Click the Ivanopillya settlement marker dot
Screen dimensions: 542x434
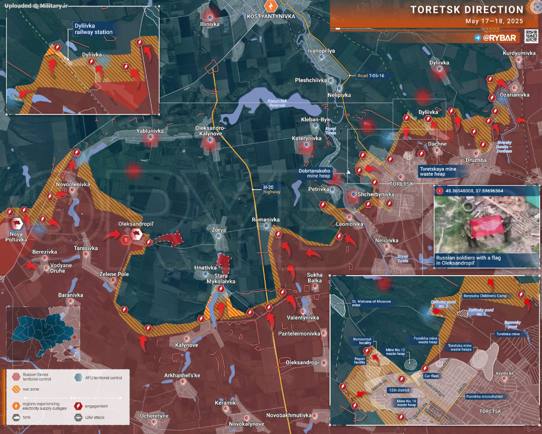pyautogui.click(x=322, y=57)
